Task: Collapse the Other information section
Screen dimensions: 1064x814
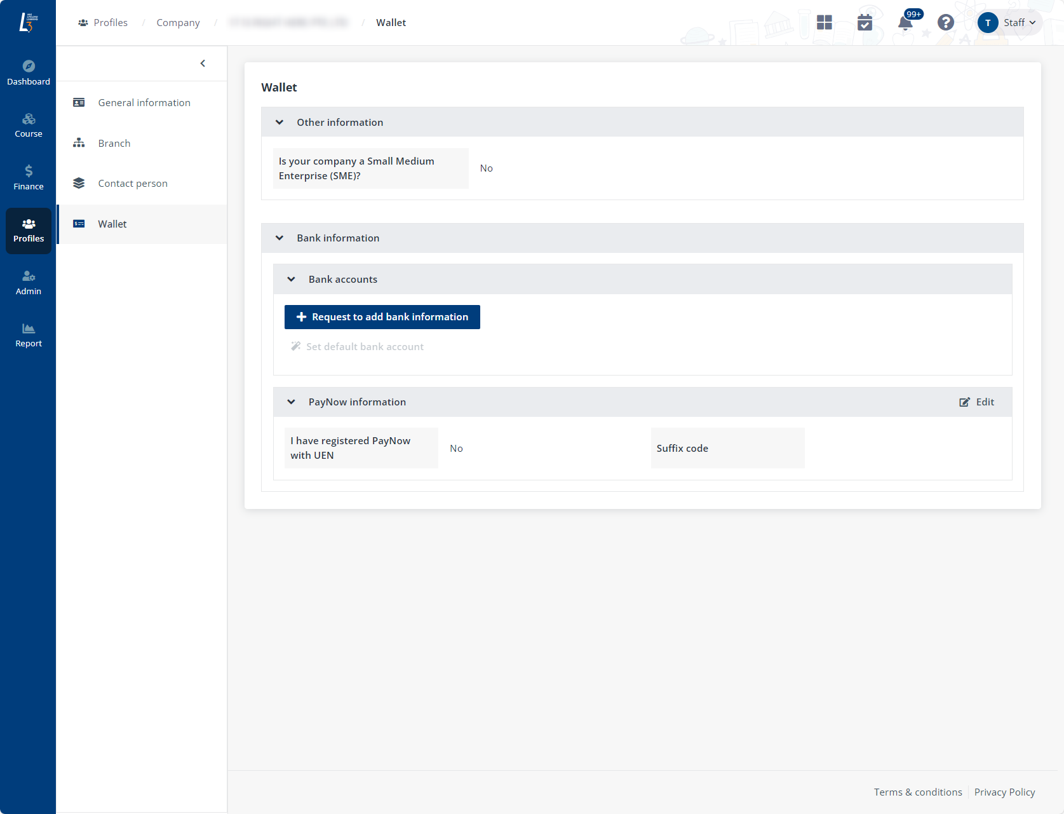Action: (x=279, y=123)
